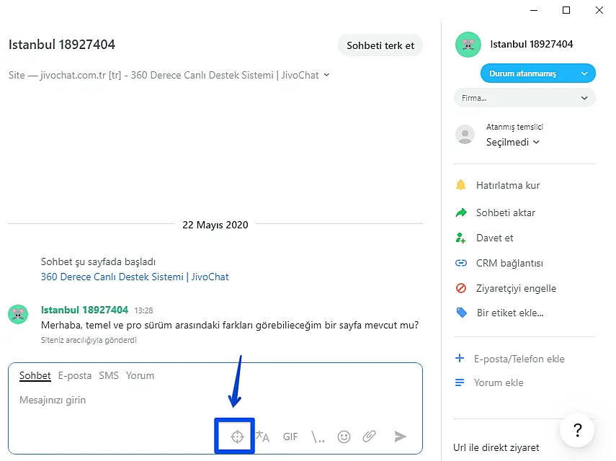Viewport: 616px width, 461px height.
Task: Switch to the E-posta tab
Action: tap(75, 375)
